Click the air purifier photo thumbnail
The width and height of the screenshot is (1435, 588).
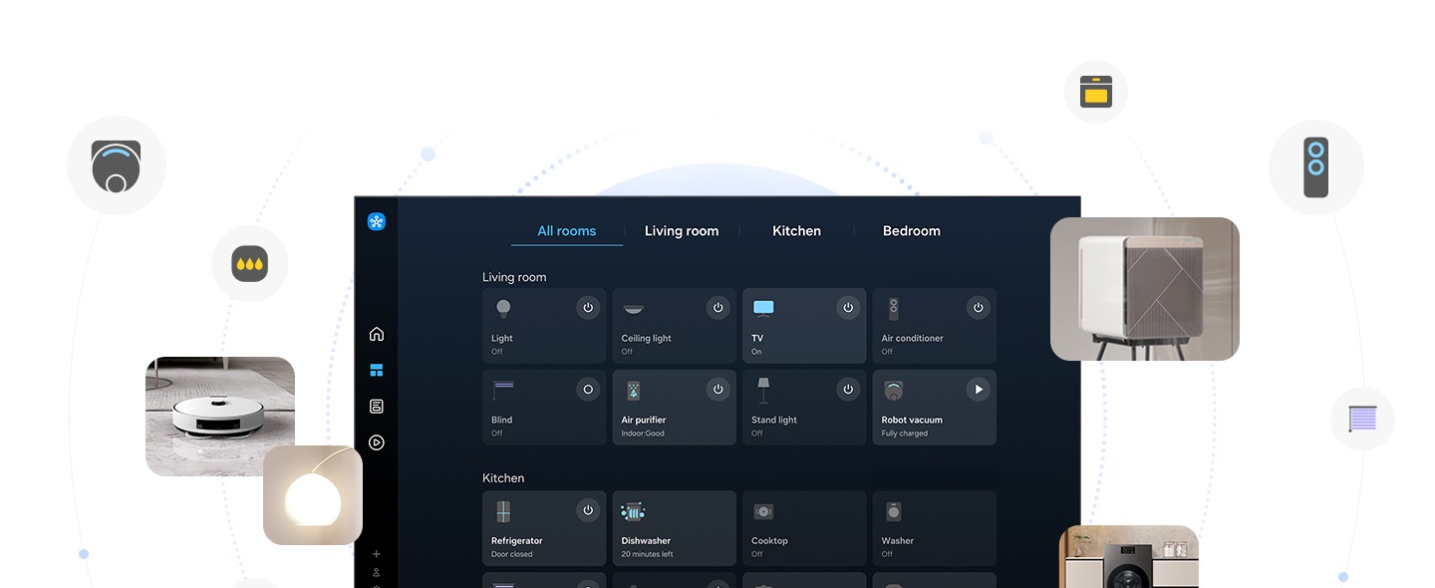(1144, 289)
